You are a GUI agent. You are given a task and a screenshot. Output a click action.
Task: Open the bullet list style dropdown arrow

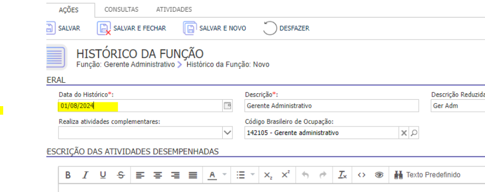click(253, 174)
